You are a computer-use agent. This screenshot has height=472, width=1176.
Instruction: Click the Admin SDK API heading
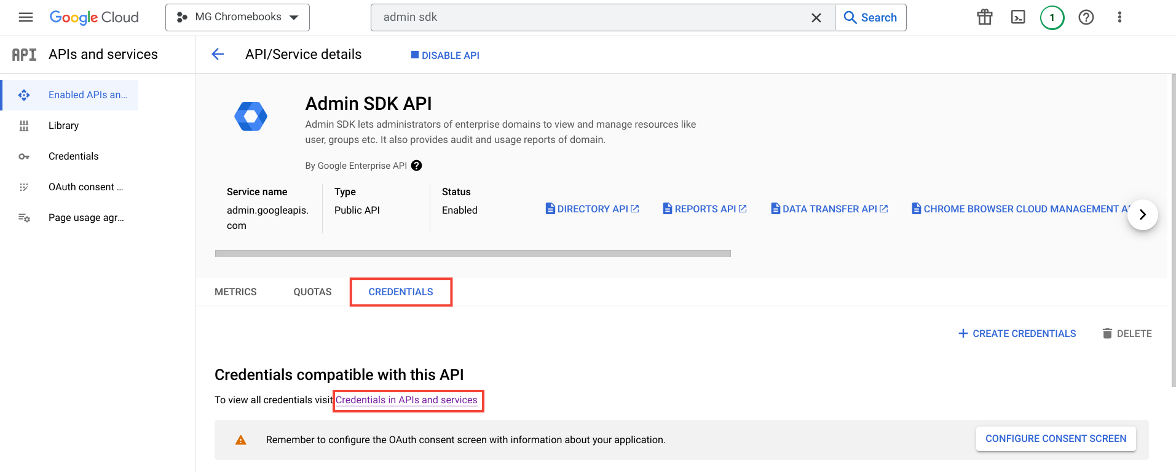coord(369,104)
